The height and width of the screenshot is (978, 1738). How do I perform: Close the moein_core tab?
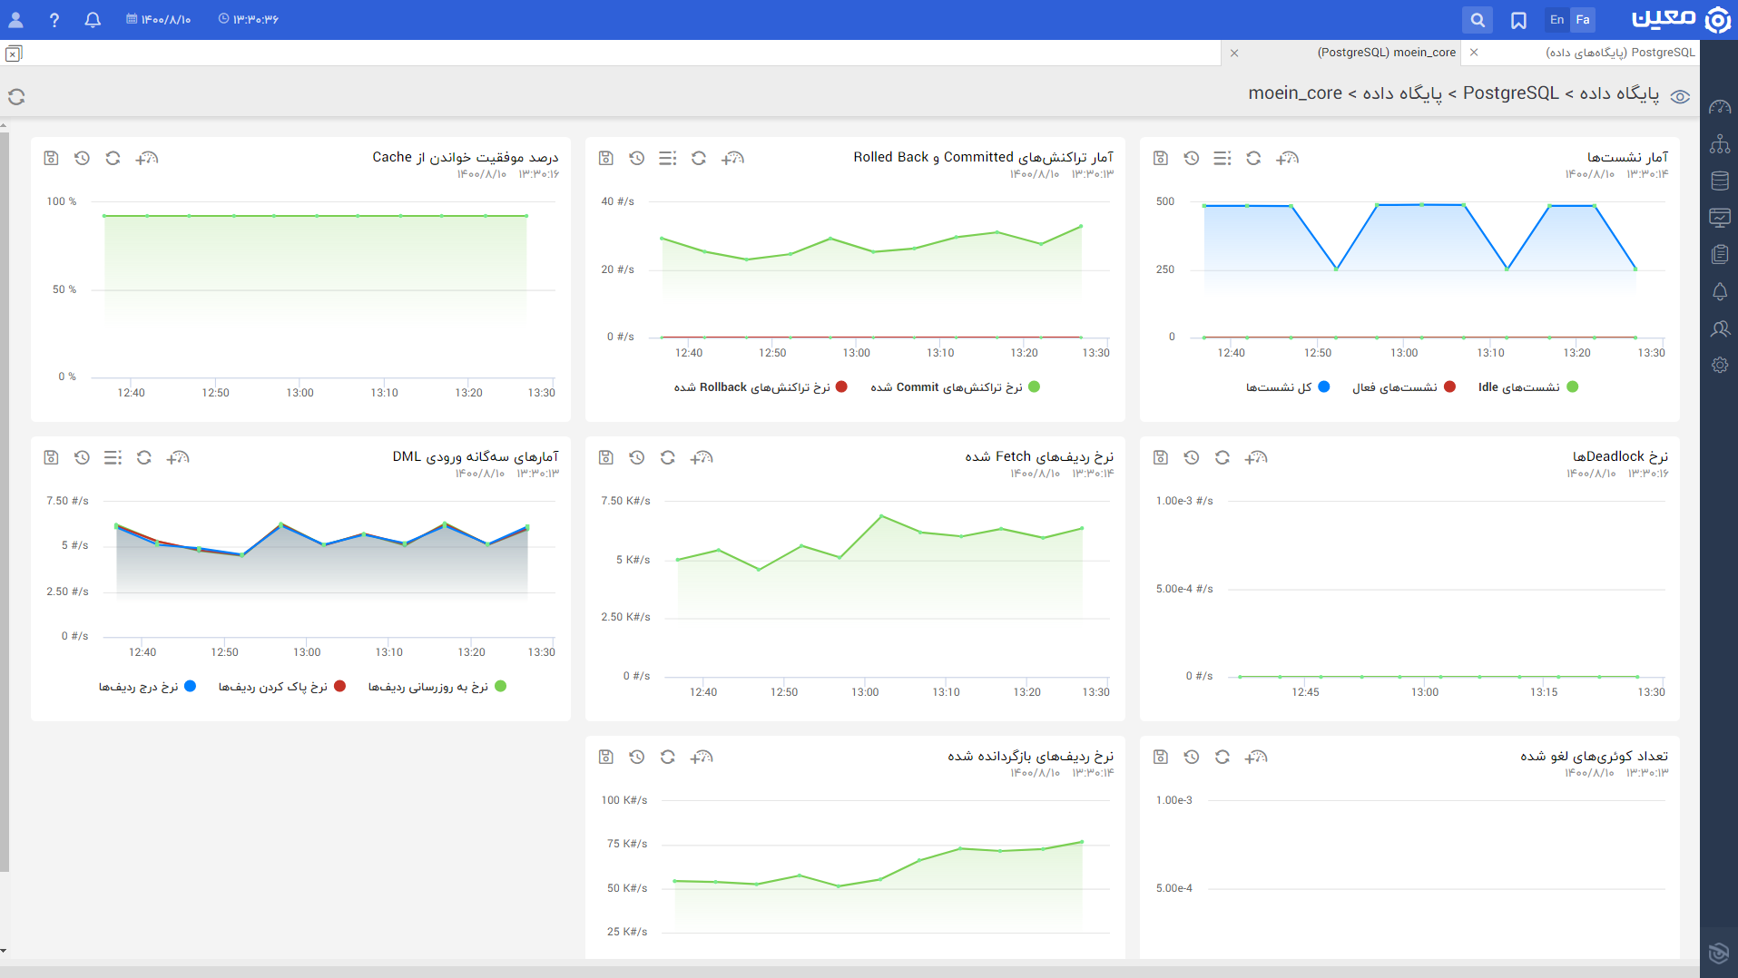[1234, 53]
